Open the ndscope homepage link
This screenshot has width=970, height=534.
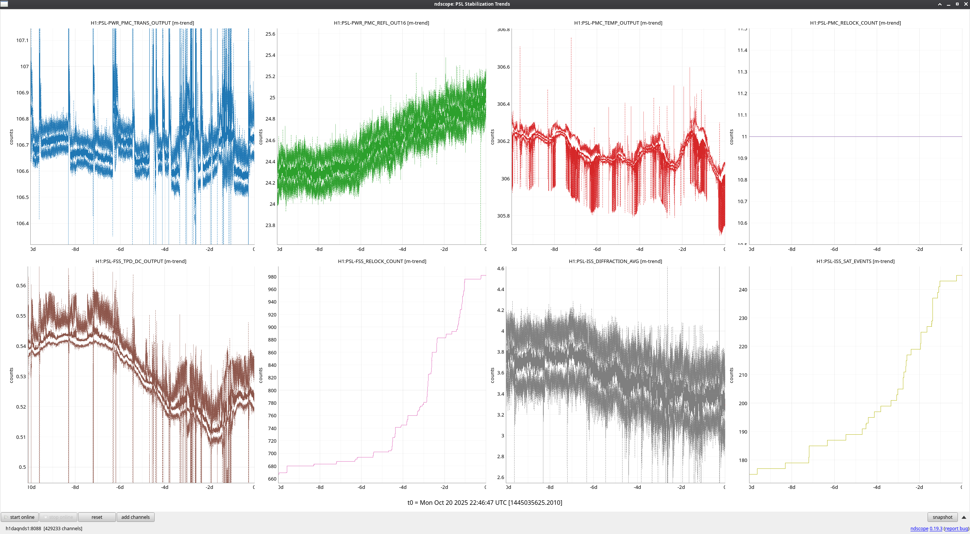tap(919, 528)
